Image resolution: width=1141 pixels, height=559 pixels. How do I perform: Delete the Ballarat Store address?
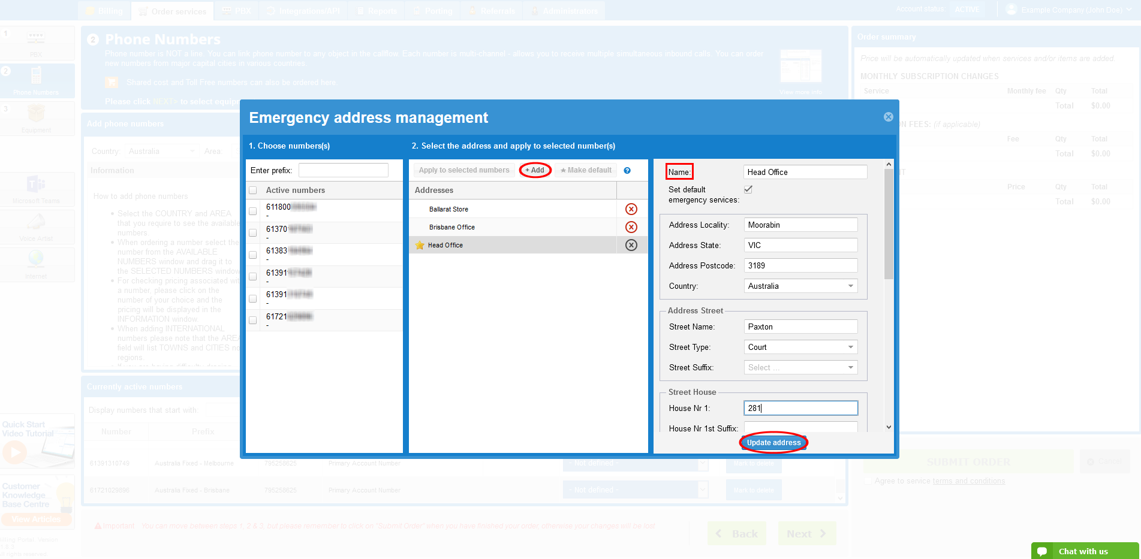[x=631, y=209]
